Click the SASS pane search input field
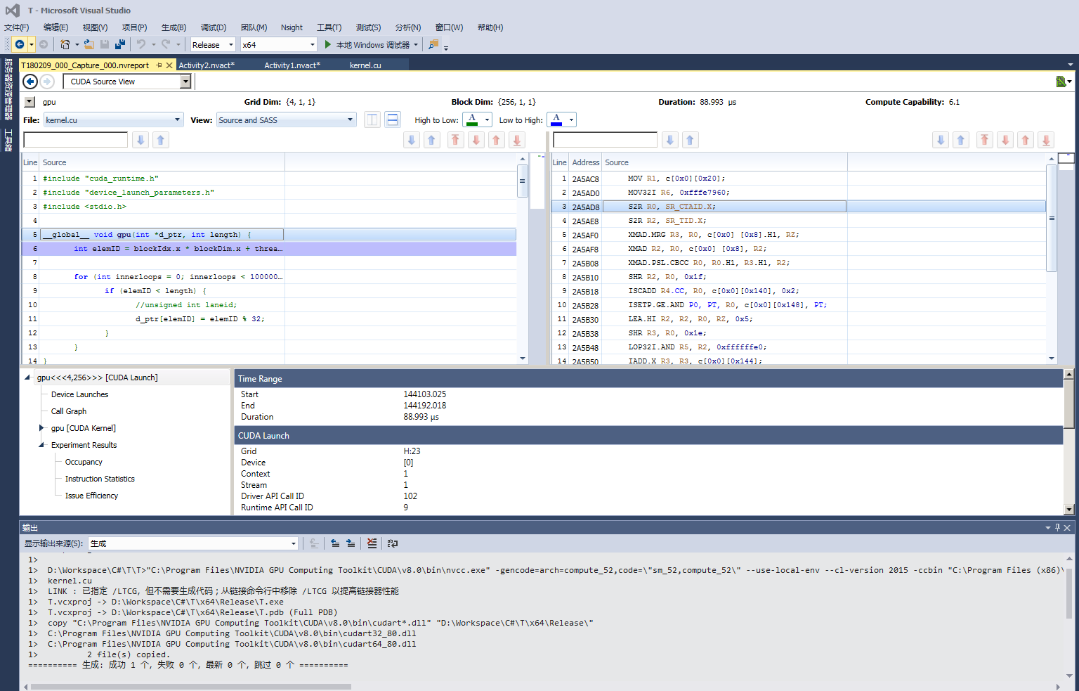The height and width of the screenshot is (691, 1079). point(606,140)
